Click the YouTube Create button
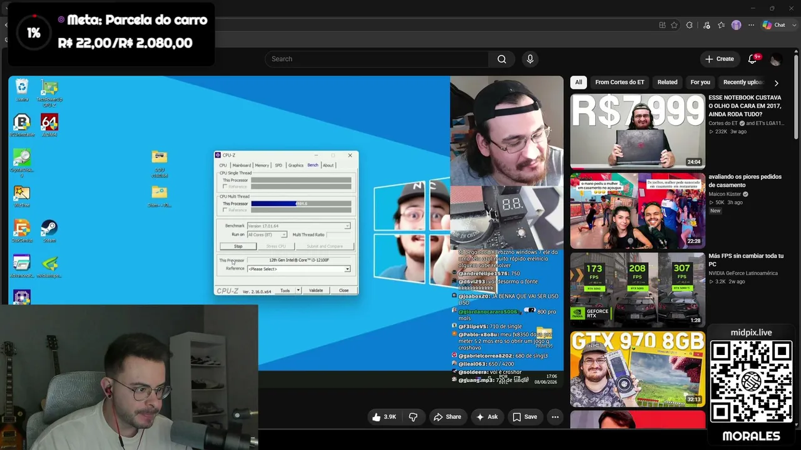The height and width of the screenshot is (450, 801). pos(720,59)
